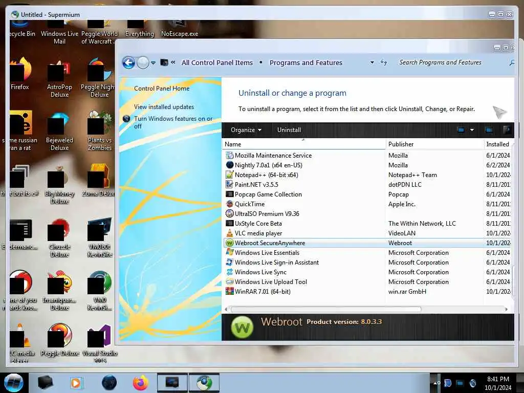Select the Notepad++ program icon
Image resolution: width=524 pixels, height=393 pixels.
[x=230, y=174]
